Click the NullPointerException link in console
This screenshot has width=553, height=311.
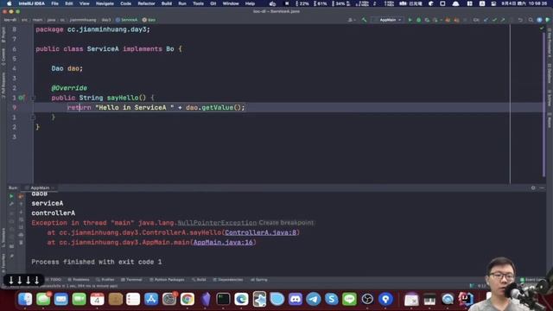(x=217, y=223)
